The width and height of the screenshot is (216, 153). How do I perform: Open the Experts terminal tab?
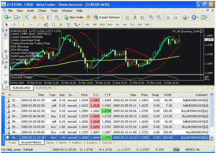point(92,143)
